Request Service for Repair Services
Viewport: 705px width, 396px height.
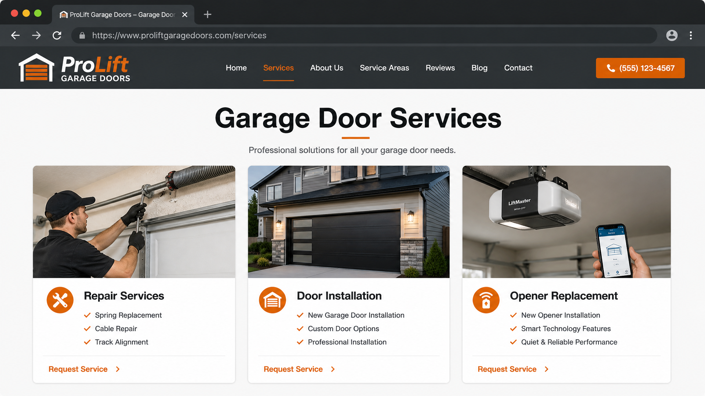pos(78,369)
